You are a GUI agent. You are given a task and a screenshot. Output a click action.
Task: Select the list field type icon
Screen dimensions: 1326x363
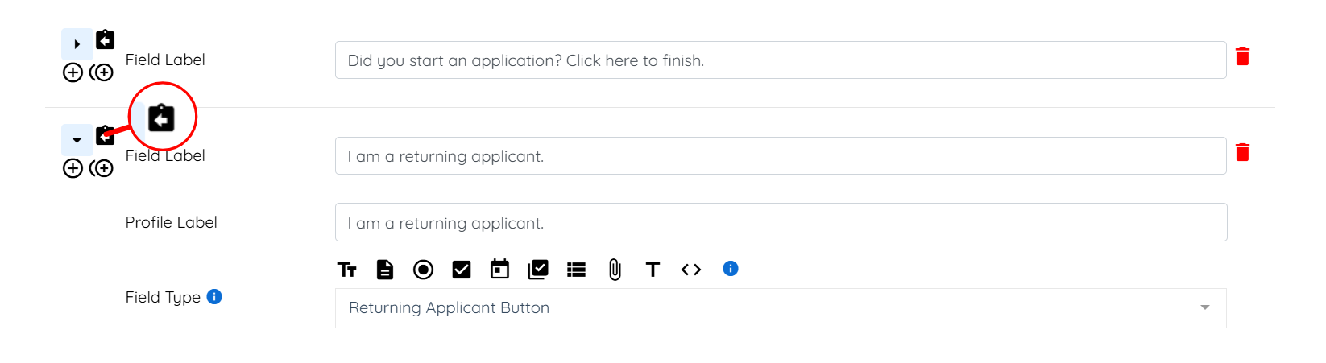point(576,270)
